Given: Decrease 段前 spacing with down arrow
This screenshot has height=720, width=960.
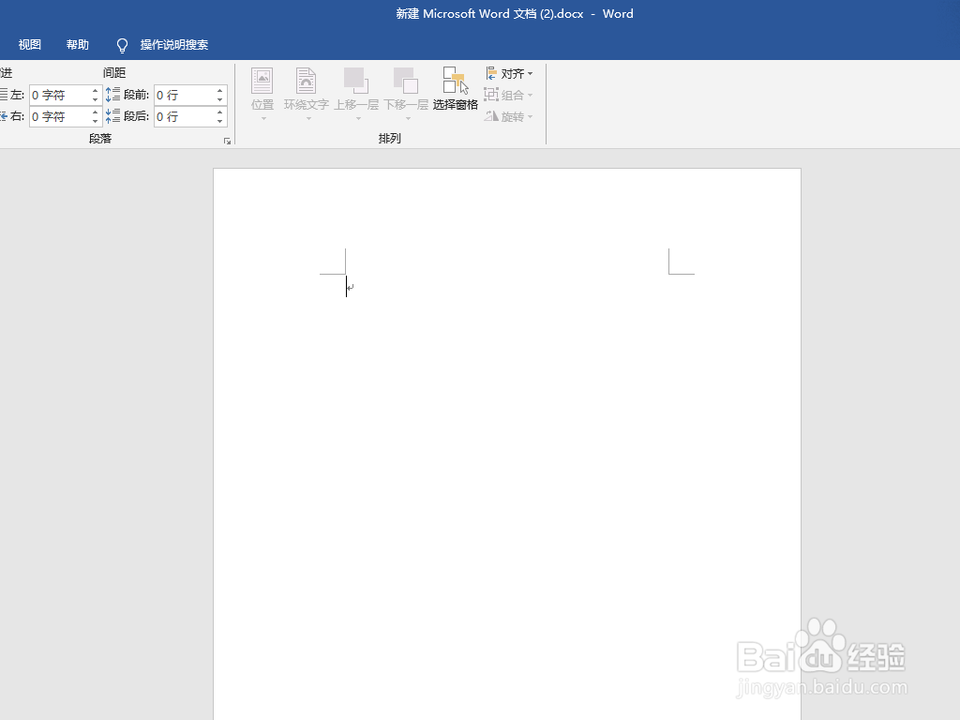Looking at the screenshot, I should tap(220, 99).
